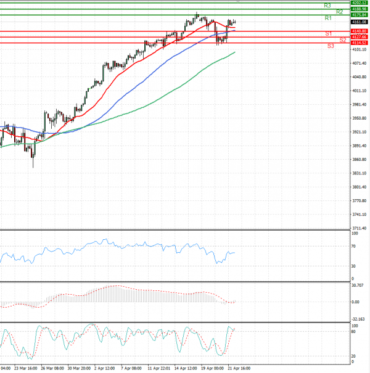The image size is (370, 373).
Task: Click the R3 resistance label
Action: (x=327, y=6)
